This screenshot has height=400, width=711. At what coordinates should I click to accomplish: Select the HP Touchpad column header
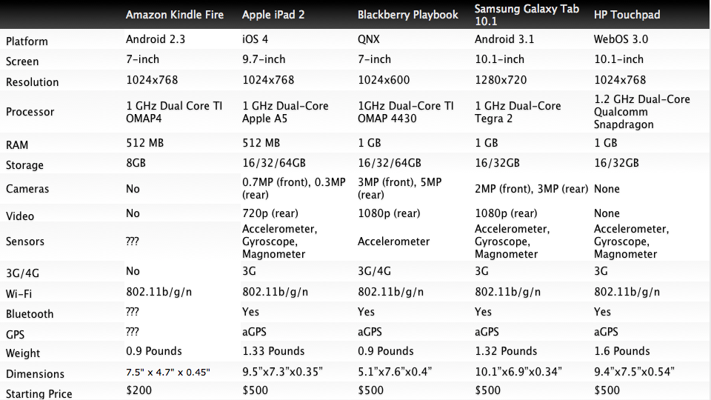click(x=627, y=15)
